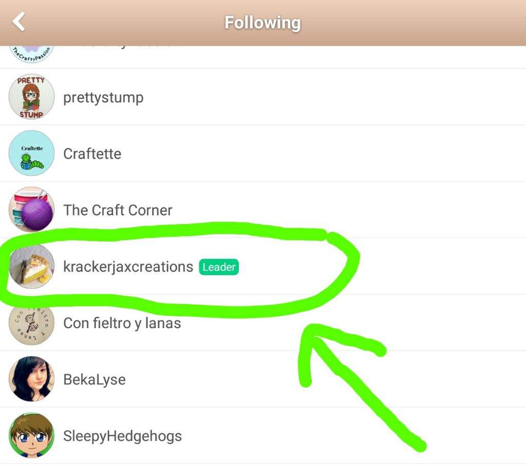
Task: Select the SleepyHedgehogs username
Action: [x=122, y=436]
